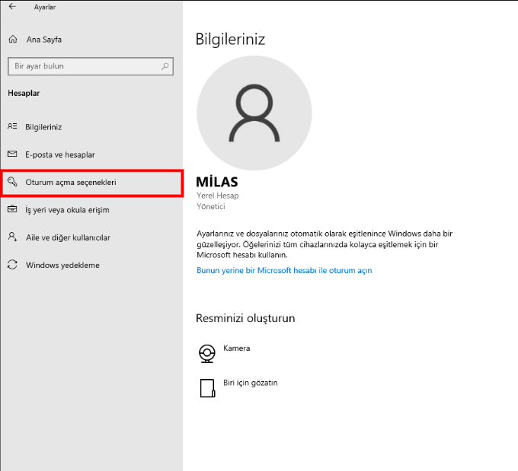518x471 pixels.
Task: Click the 'Bir ayar bulun' search field
Action: tap(91, 66)
